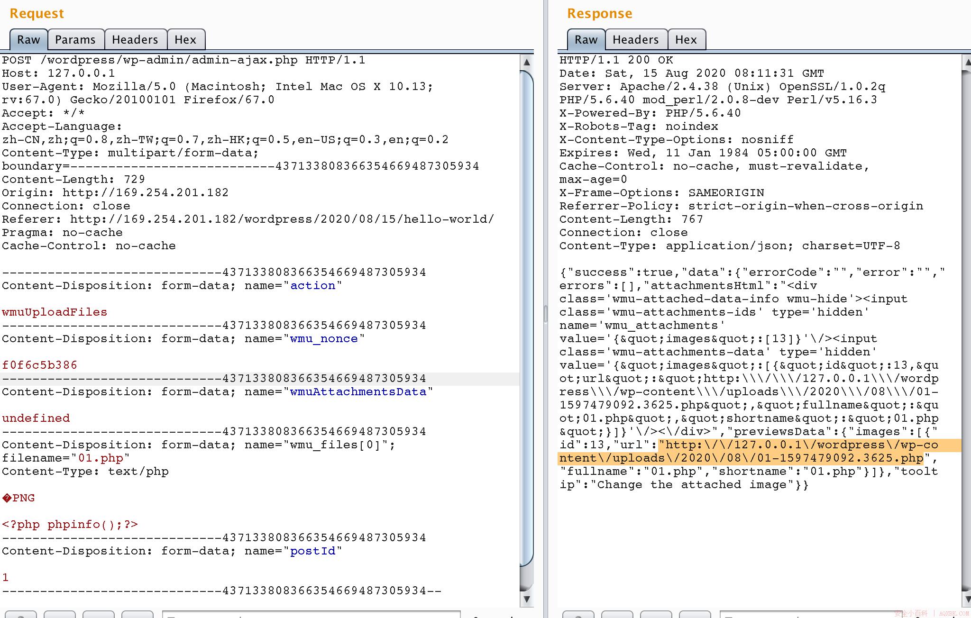This screenshot has width=971, height=618.
Task: Open the Response Headers tab
Action: tap(636, 39)
